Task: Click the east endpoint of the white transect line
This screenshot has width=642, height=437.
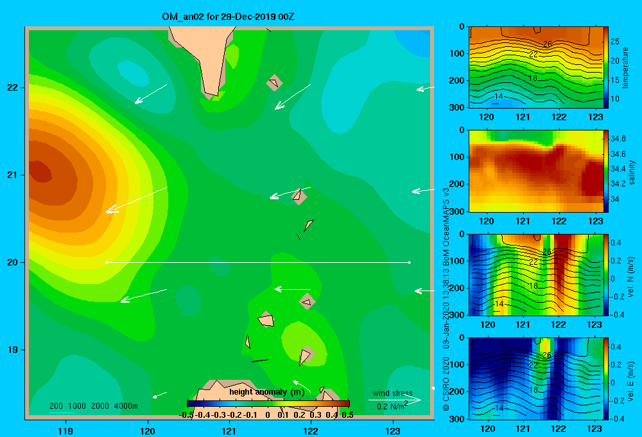Action: (x=410, y=262)
